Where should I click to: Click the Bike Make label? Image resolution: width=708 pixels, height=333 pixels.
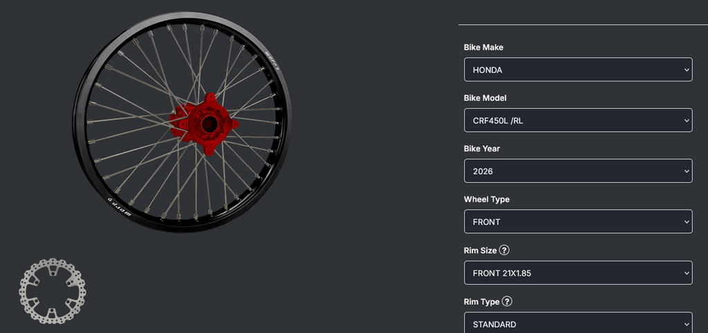pos(483,48)
